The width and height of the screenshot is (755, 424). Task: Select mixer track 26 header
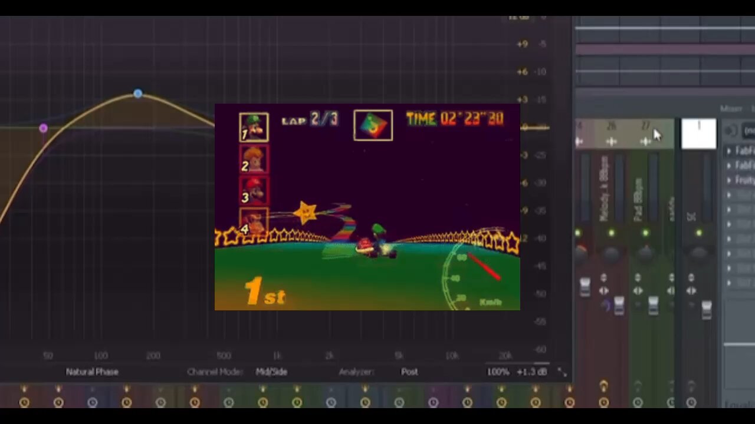click(x=611, y=134)
